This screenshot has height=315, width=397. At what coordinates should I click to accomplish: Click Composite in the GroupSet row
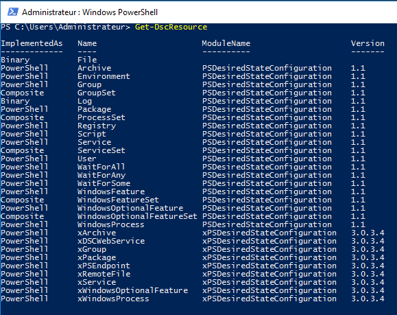(22, 93)
